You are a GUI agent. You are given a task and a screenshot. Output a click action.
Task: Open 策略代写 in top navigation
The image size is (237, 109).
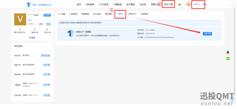point(155,5)
